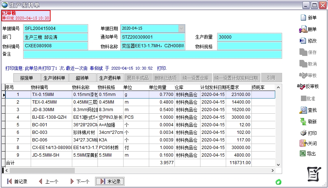Open the 单据日期 date dropdown arrow
Viewport: 328px width, 188px height.
point(181,28)
